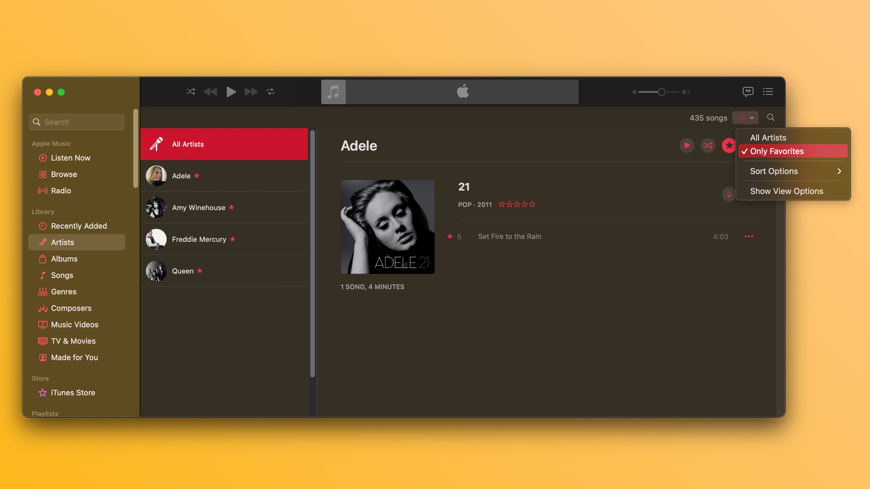
Task: Drag the volume slider control
Action: pos(662,92)
